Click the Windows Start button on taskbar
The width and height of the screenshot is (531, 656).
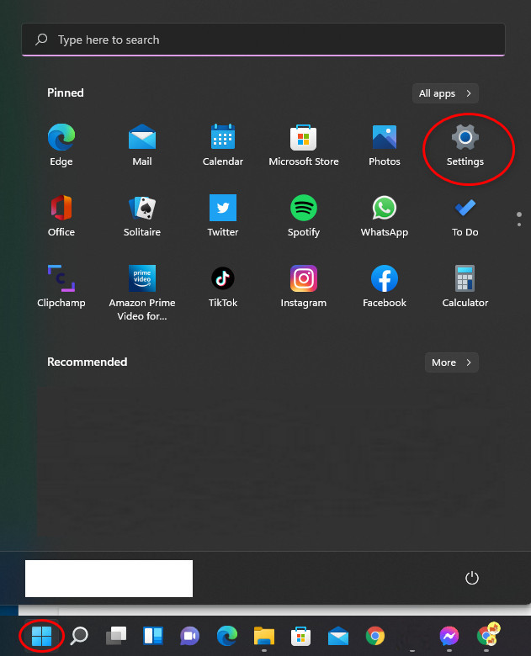41,636
